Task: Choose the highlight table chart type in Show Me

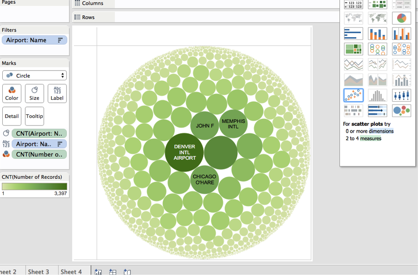Action: [401, 5]
